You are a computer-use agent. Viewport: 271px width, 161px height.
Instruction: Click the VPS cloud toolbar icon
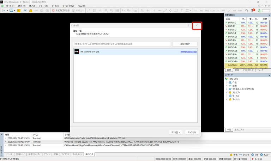pos(42,11)
